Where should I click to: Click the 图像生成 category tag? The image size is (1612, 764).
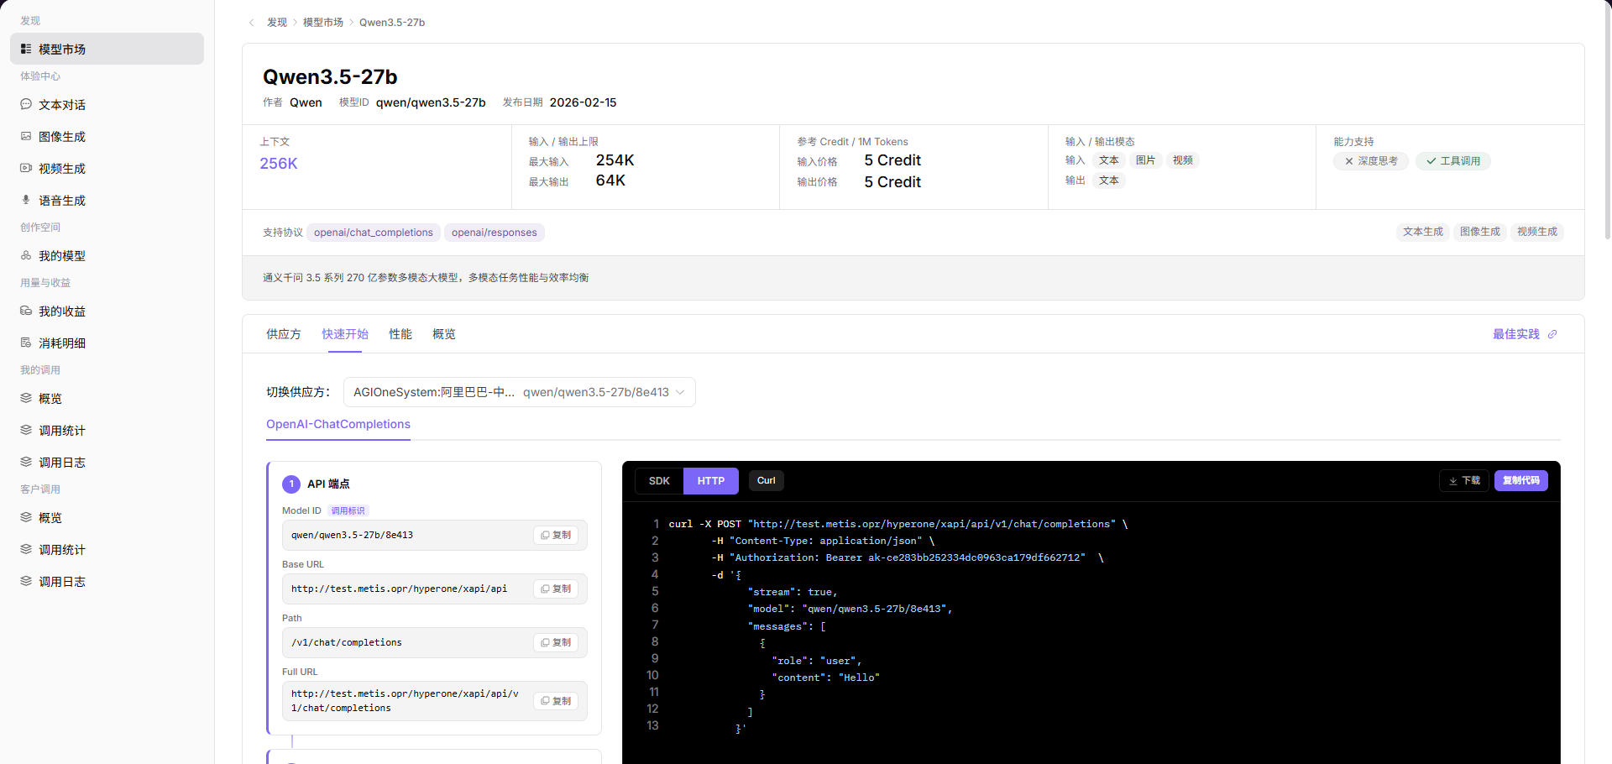point(1480,232)
